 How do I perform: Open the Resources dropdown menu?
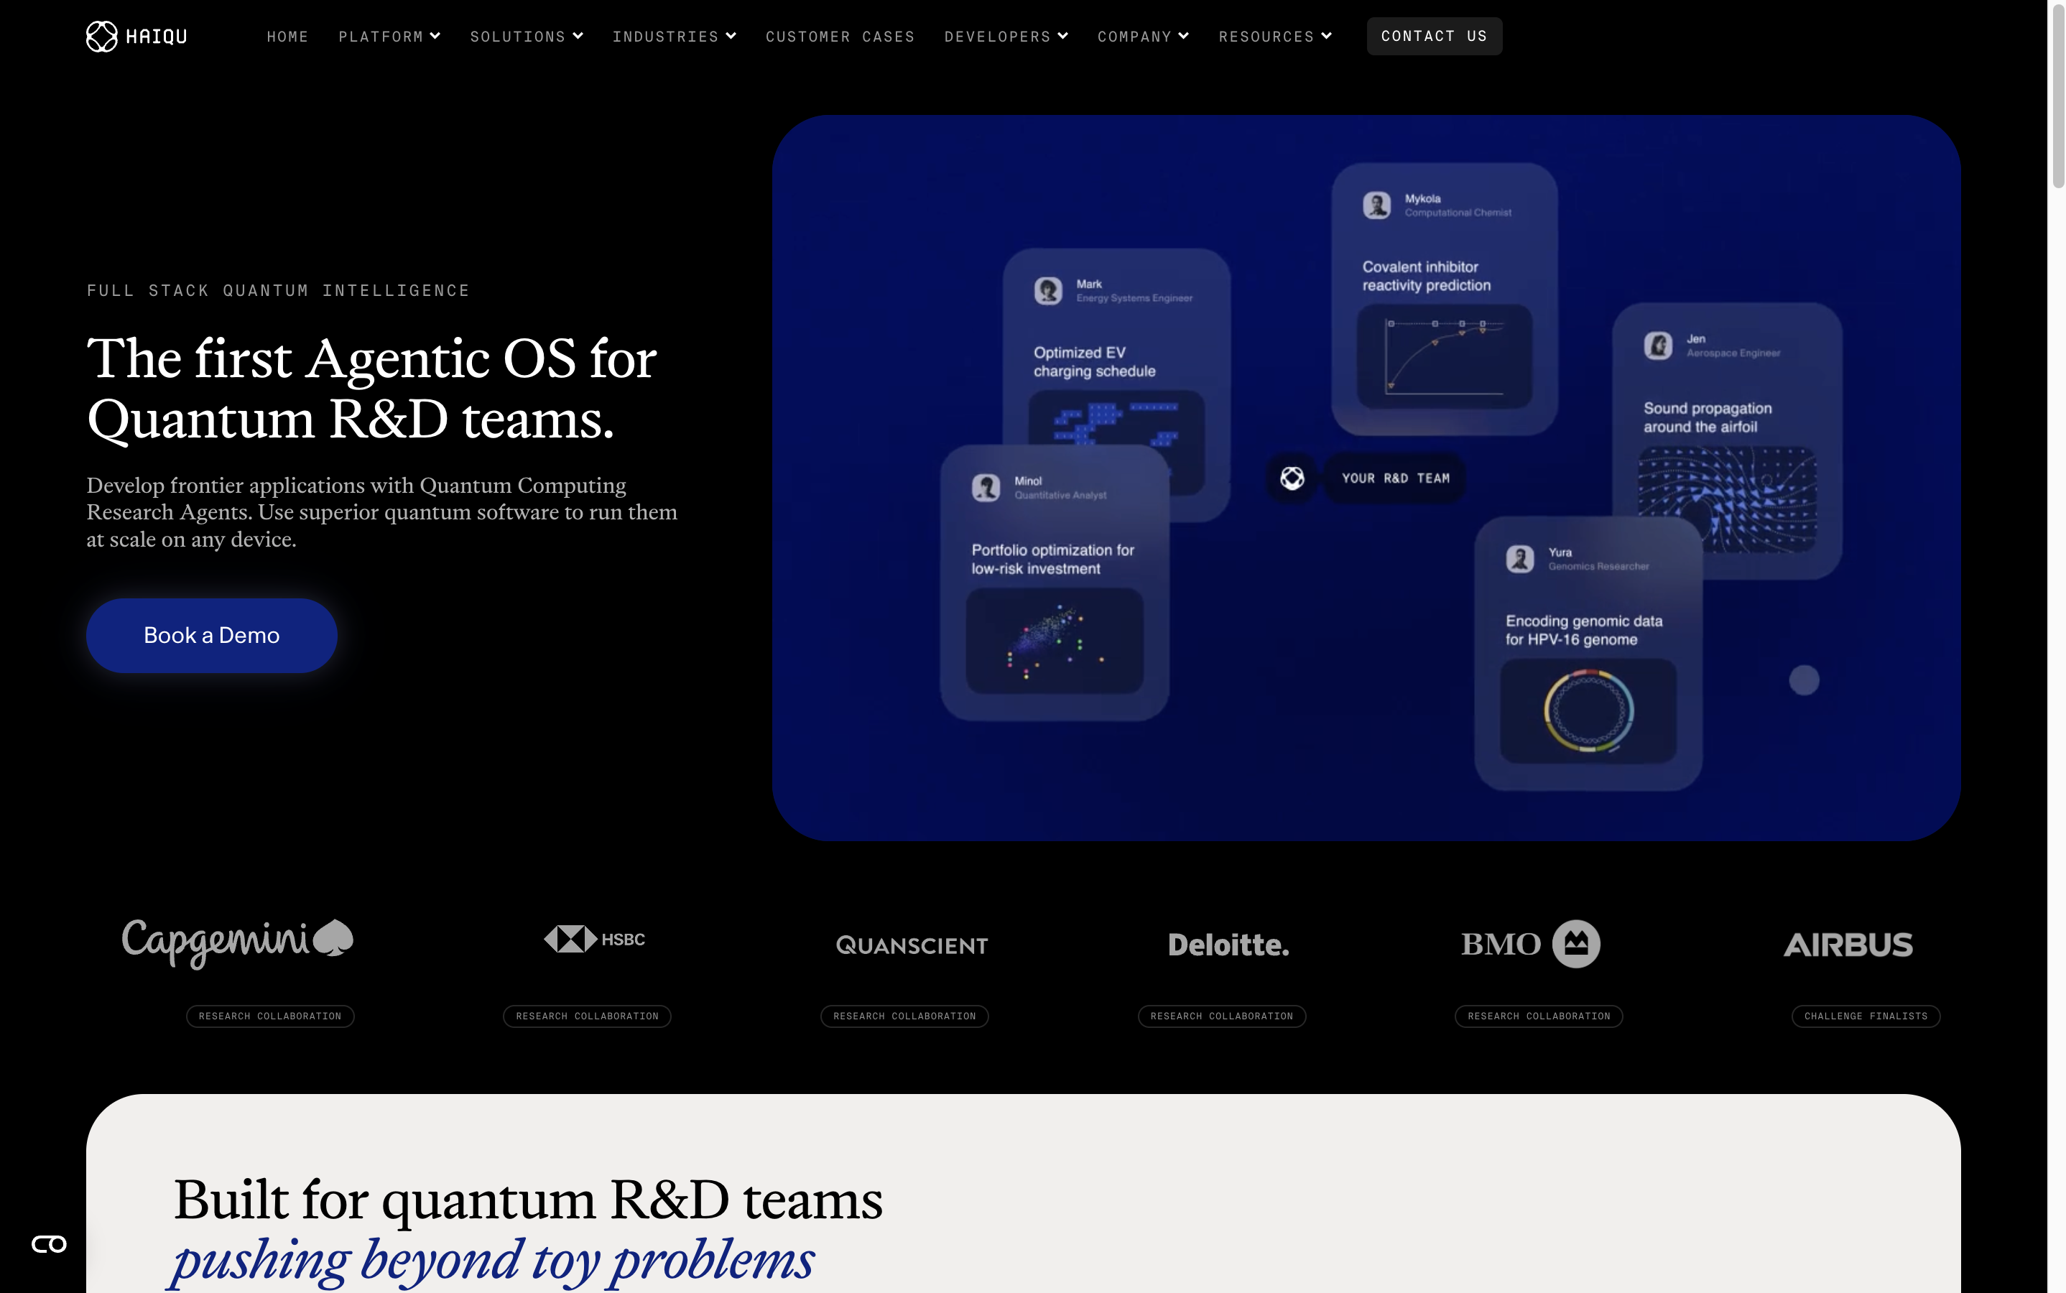point(1275,36)
